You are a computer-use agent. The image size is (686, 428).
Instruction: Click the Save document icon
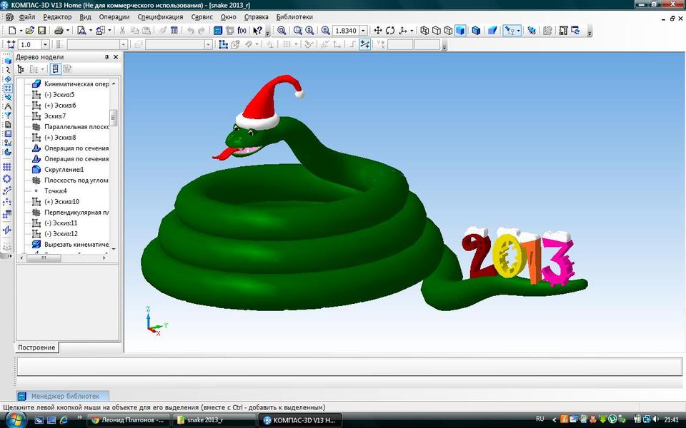pos(41,31)
